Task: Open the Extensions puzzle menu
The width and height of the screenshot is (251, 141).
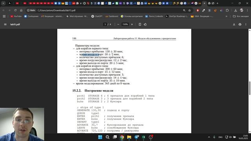Action: point(227,11)
